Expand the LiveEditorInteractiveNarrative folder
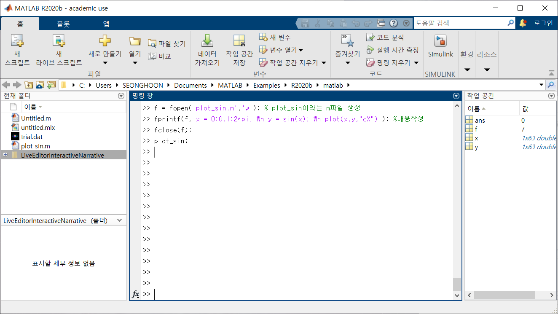Screen dimensions: 558x314 pos(5,155)
